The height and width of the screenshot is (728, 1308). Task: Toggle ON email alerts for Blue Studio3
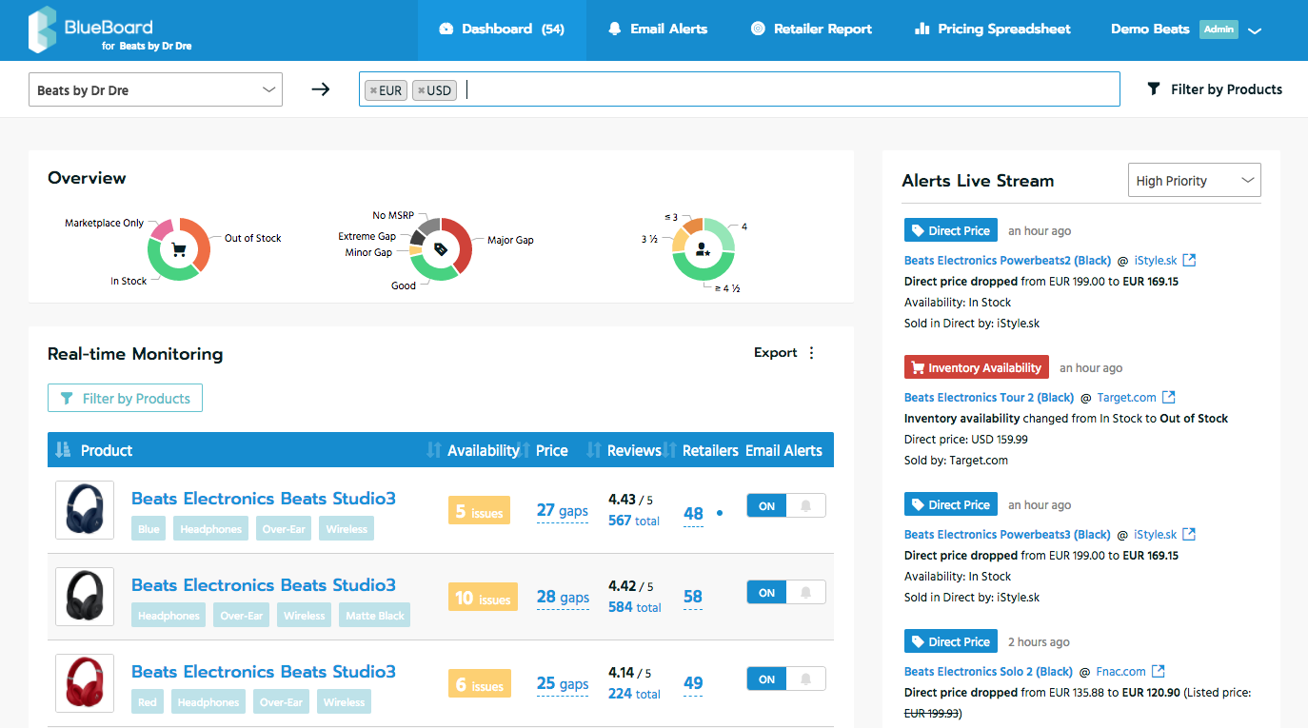point(767,506)
